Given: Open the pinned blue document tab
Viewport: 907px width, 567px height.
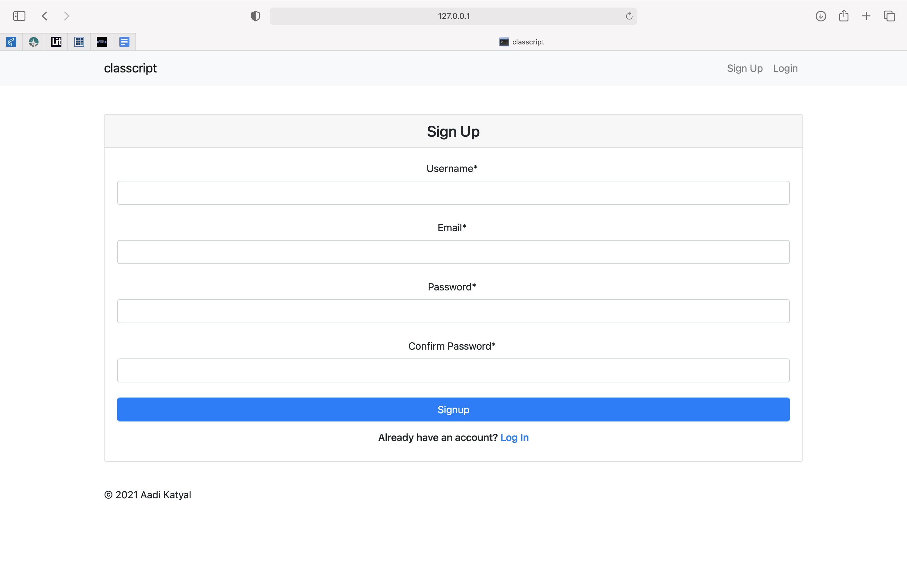Looking at the screenshot, I should [x=124, y=42].
